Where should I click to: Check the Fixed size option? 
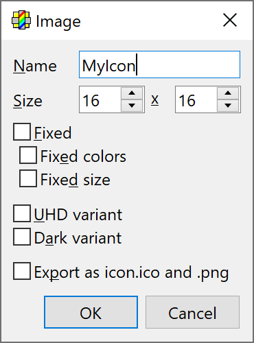click(x=28, y=178)
